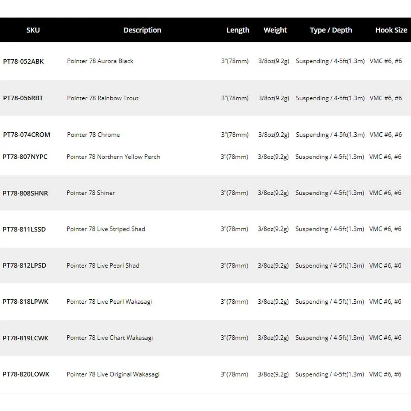Click the Weight column header
The image size is (411, 411).
(275, 30)
